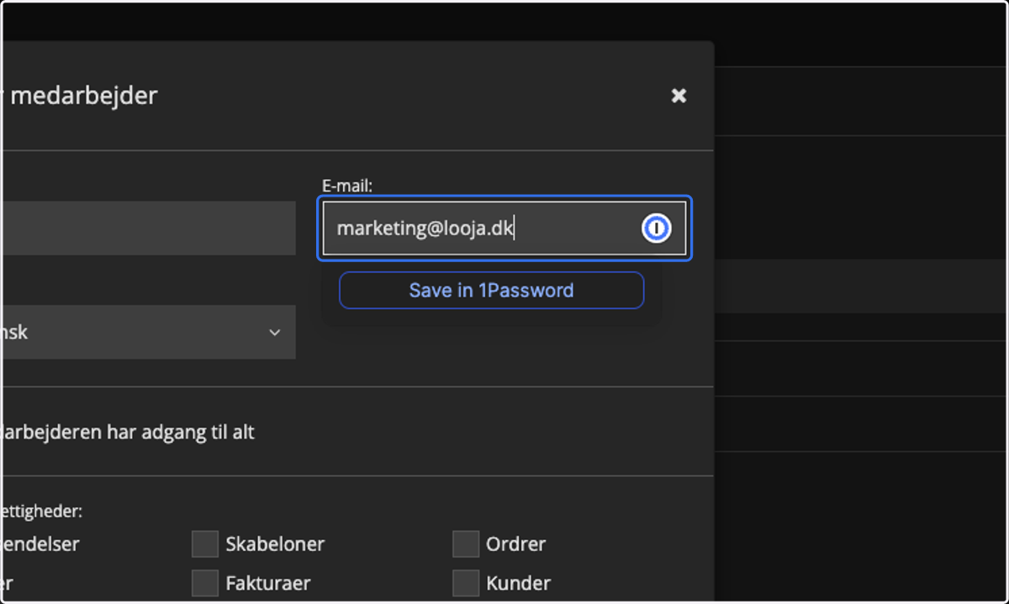Click the 1Password icon in the e-mail field
Image resolution: width=1009 pixels, height=604 pixels.
tap(657, 228)
